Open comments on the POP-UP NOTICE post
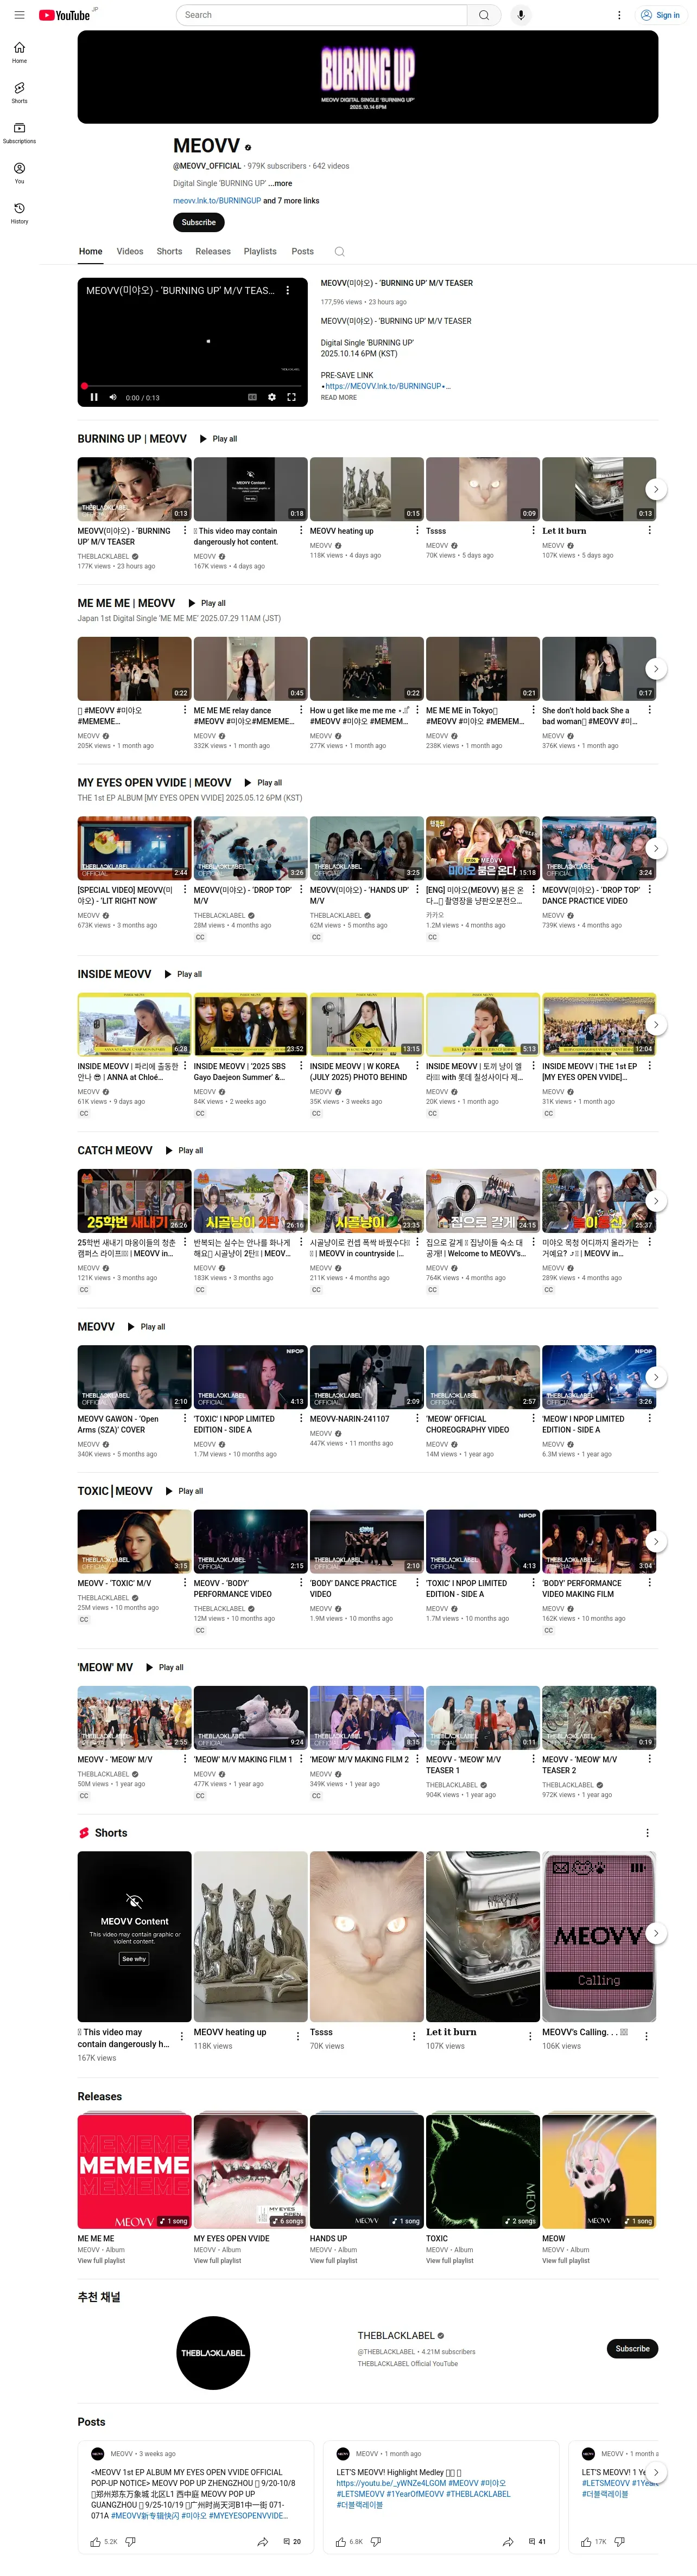The height and width of the screenshot is (2576, 697). pyautogui.click(x=292, y=2541)
